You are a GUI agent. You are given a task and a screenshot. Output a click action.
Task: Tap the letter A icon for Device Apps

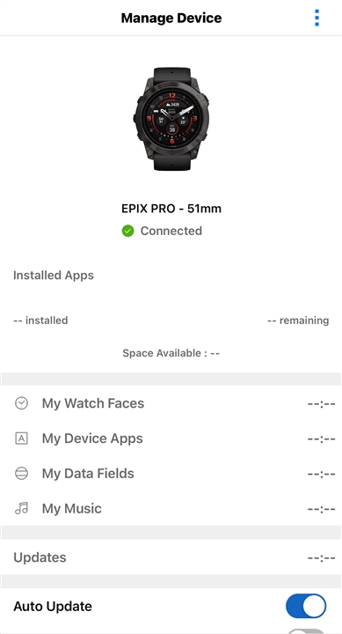tap(21, 439)
